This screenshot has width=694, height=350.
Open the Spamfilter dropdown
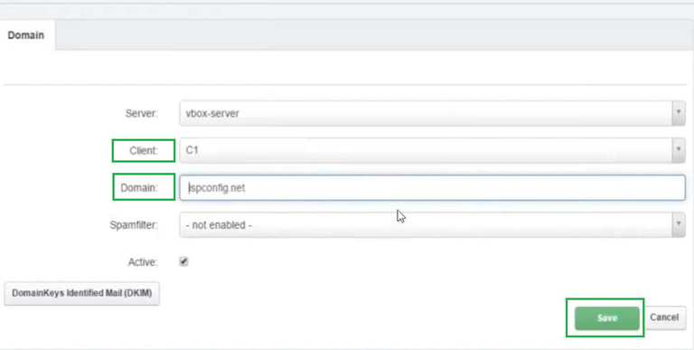click(x=432, y=224)
